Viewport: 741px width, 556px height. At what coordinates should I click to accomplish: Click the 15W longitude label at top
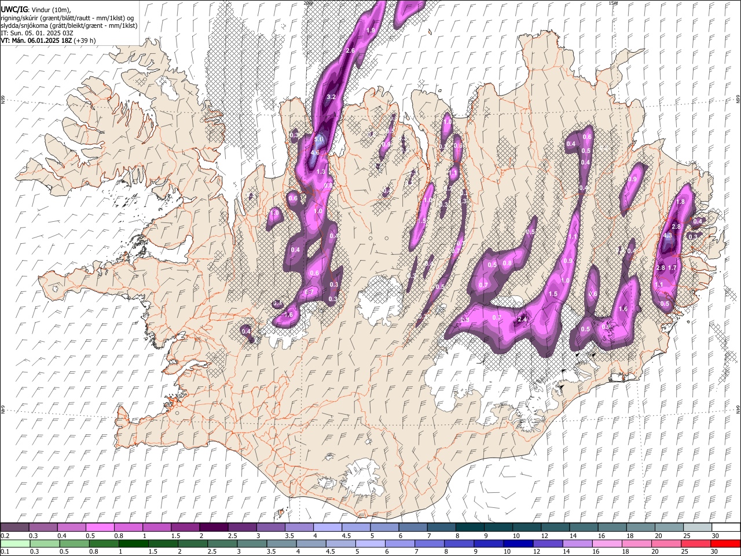(613, 3)
